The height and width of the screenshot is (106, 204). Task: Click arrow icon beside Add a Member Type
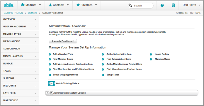coord(50,54)
